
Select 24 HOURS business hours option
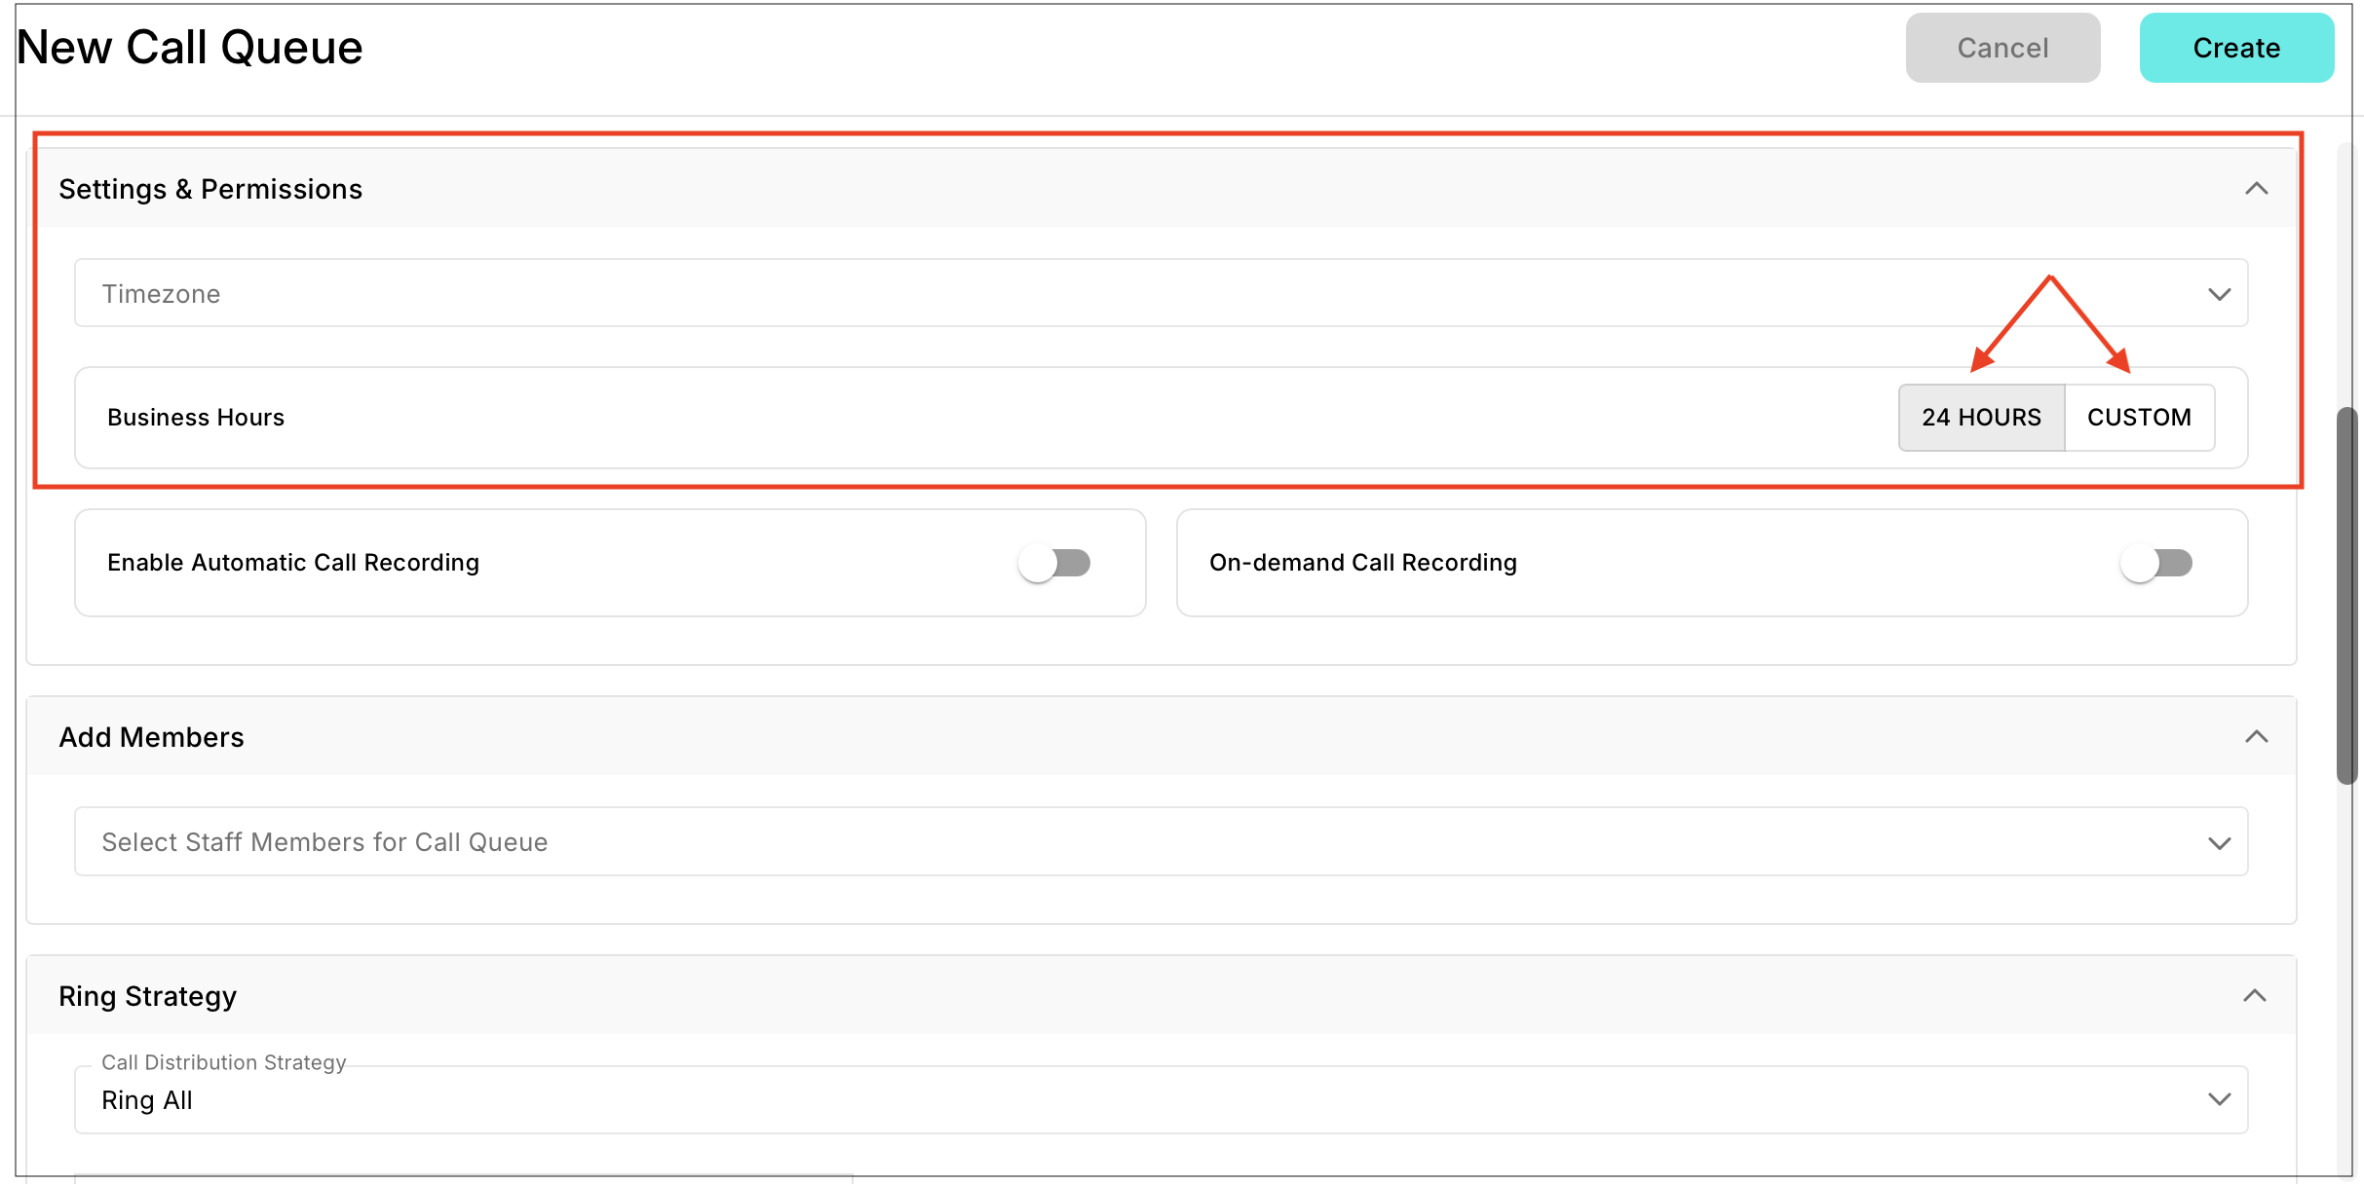point(1981,418)
